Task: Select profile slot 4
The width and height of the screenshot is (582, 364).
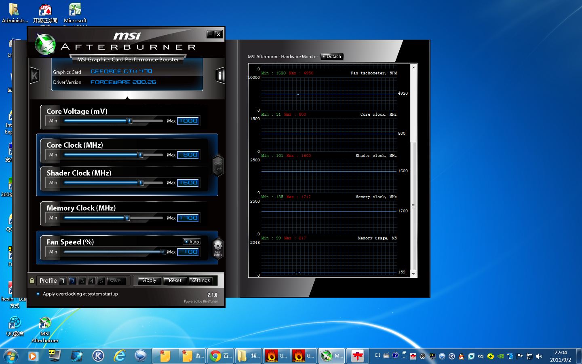Action: coord(92,281)
